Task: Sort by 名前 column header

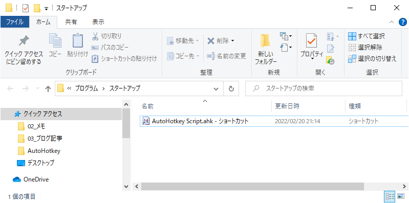Action: (x=147, y=106)
